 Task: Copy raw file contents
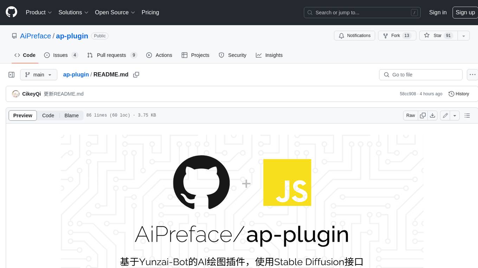[x=423, y=115]
